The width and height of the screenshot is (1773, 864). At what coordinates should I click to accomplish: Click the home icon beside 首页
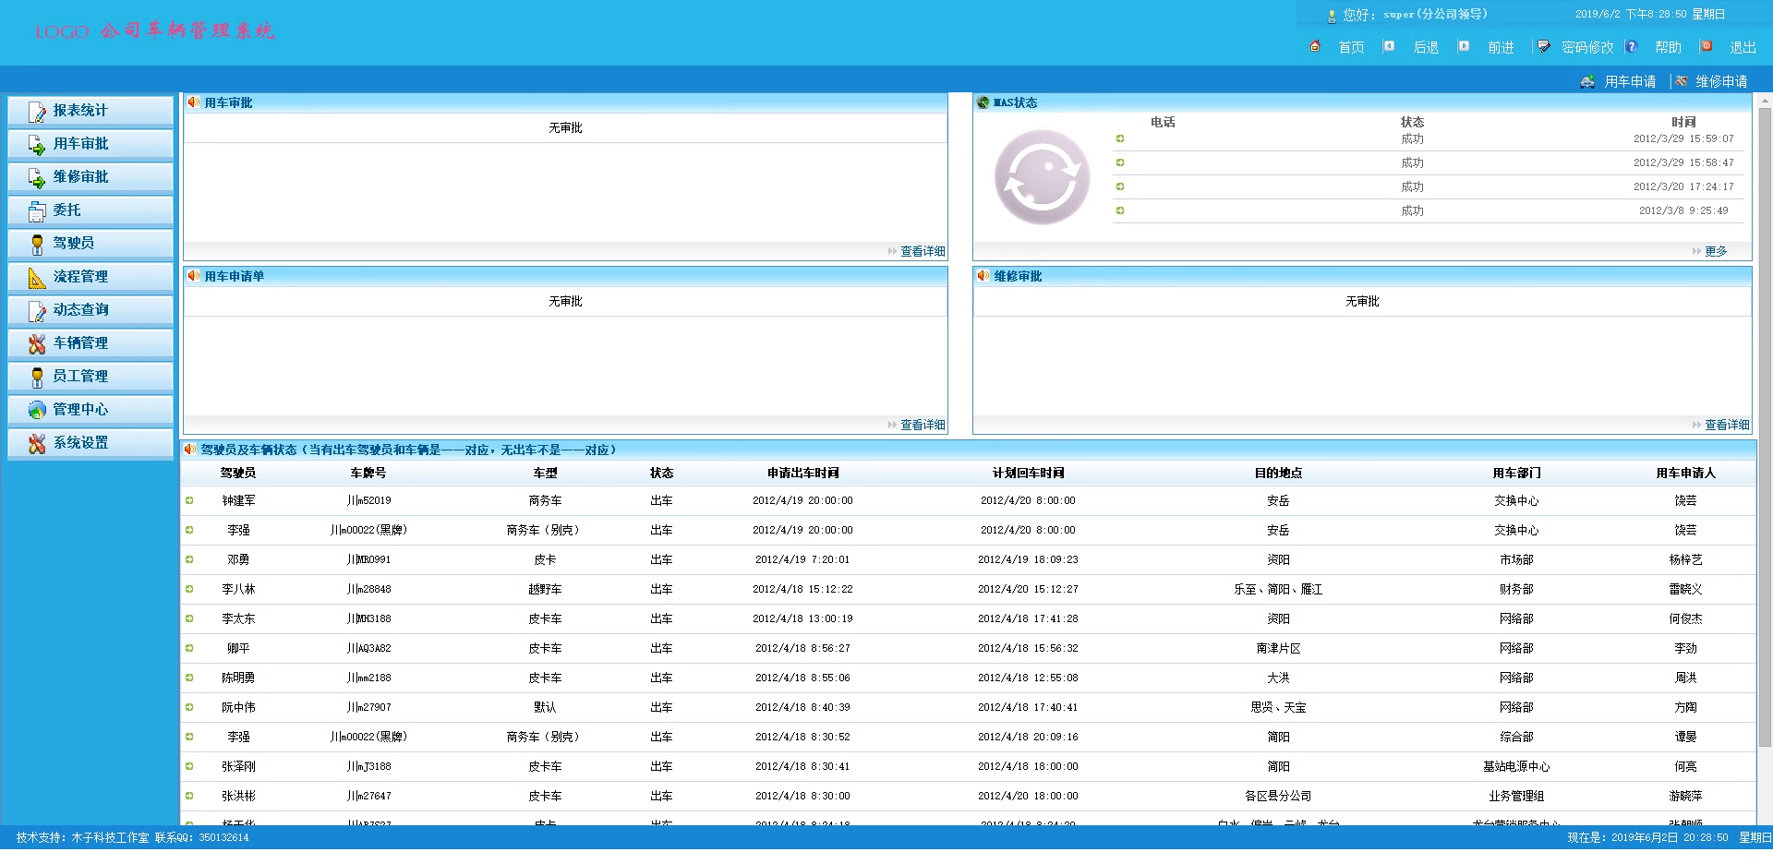point(1315,46)
